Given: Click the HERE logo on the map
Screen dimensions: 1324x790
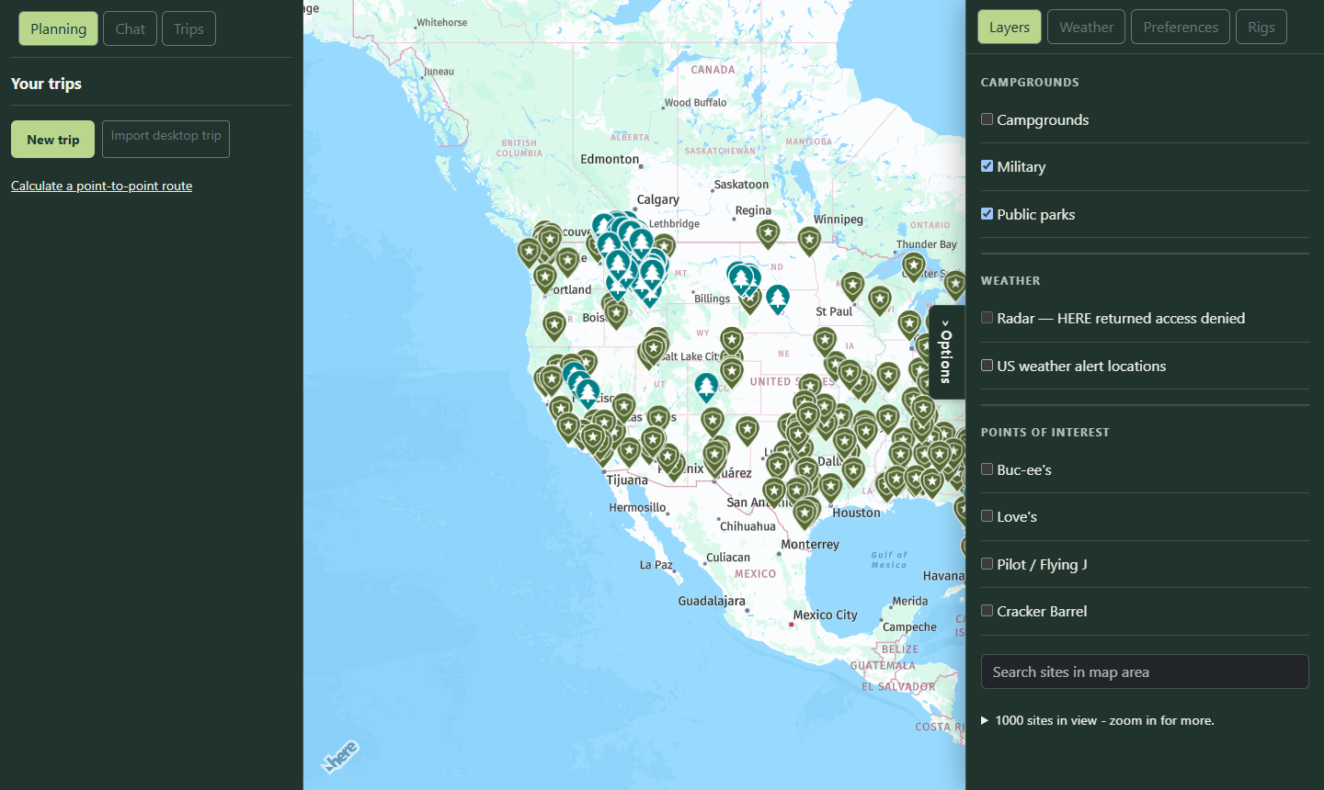Looking at the screenshot, I should pos(340,756).
